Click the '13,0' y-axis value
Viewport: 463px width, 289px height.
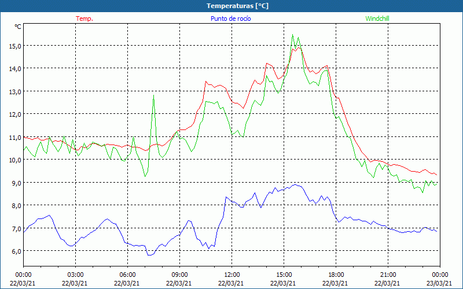pos(16,92)
